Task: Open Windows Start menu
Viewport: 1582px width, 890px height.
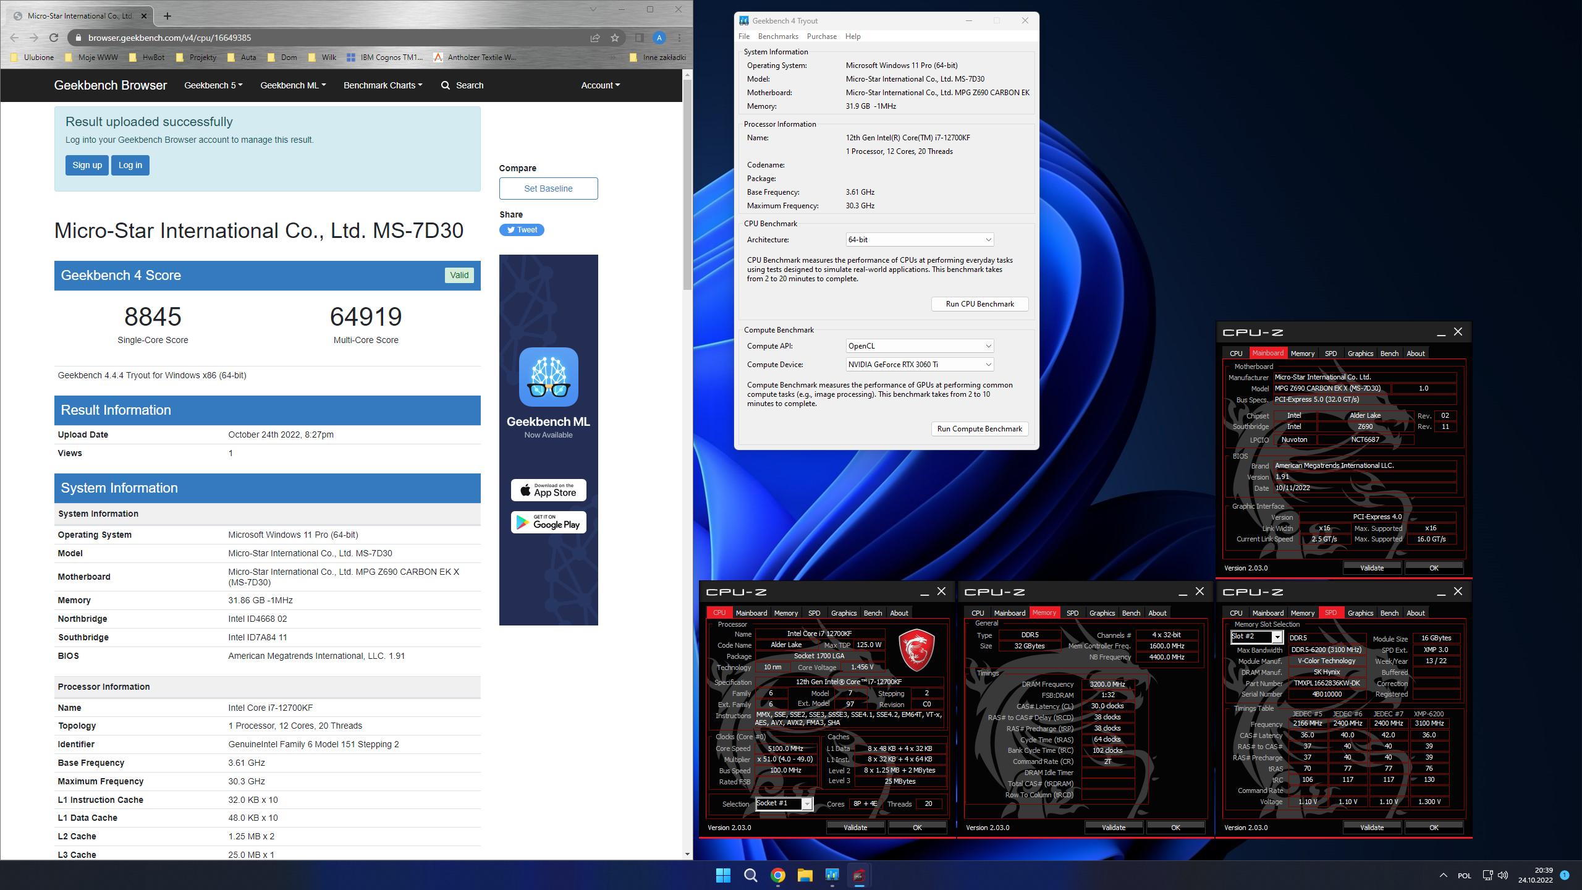Action: point(723,875)
